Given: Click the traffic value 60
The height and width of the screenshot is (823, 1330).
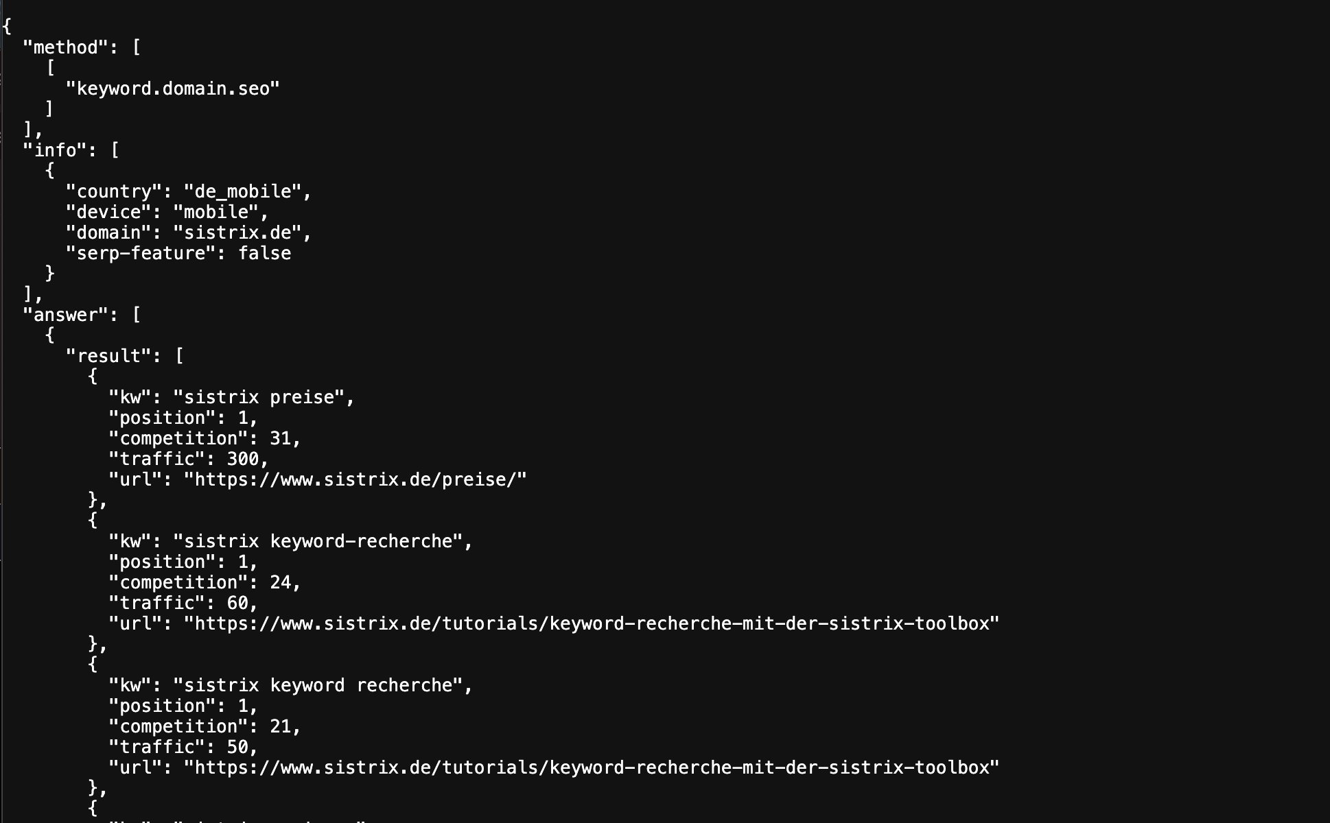Looking at the screenshot, I should tap(237, 603).
